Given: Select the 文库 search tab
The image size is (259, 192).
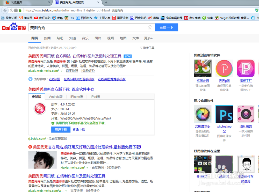Looking at the screenshot, I should pyautogui.click(x=136, y=38).
